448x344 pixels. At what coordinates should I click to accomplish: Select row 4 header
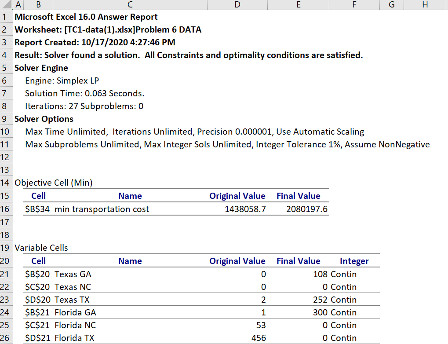(x=6, y=55)
